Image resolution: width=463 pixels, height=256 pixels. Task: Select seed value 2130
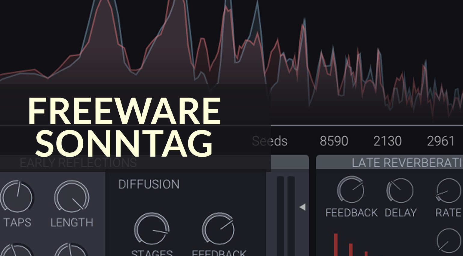point(387,141)
